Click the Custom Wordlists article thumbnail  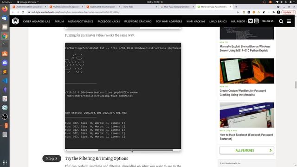pos(246,71)
